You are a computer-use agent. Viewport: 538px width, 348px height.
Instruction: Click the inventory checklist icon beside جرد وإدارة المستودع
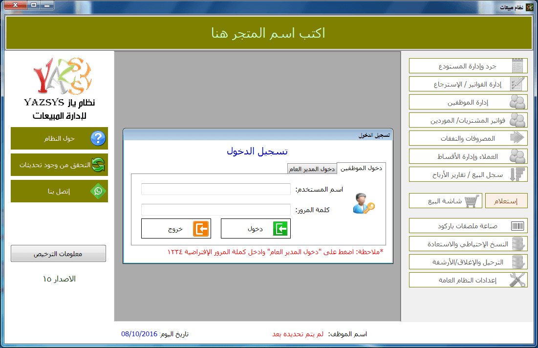517,65
